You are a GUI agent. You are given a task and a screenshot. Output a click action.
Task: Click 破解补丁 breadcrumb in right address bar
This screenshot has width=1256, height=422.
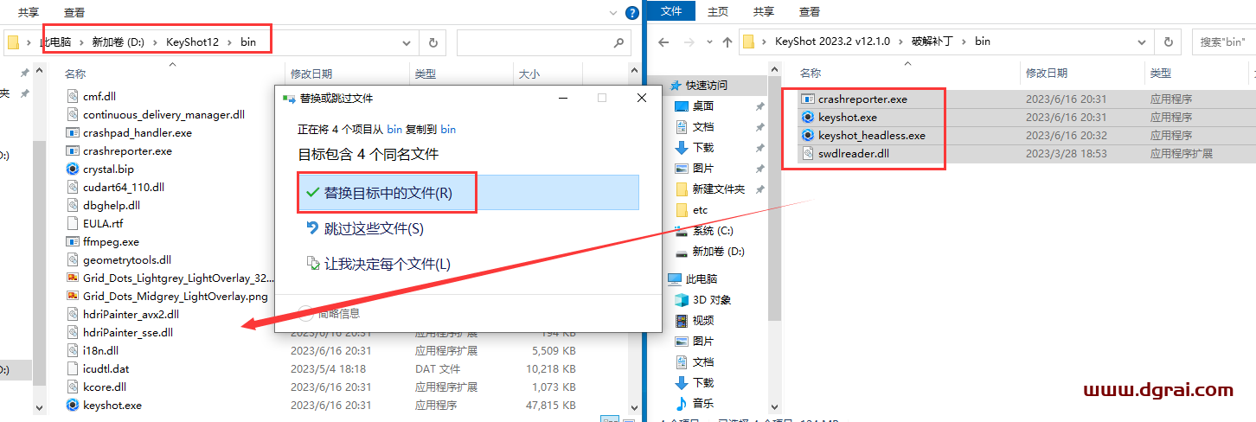click(932, 41)
